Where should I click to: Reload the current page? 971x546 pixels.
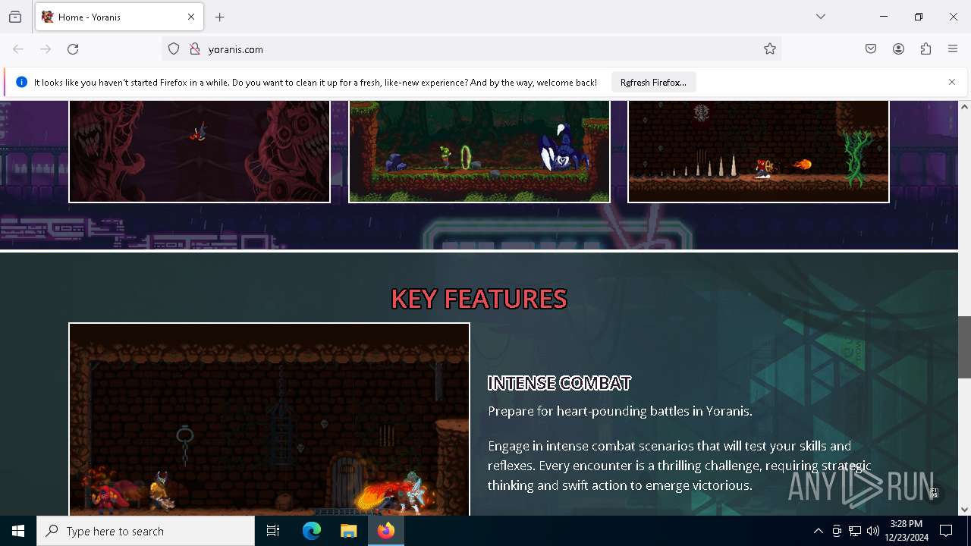coord(73,49)
